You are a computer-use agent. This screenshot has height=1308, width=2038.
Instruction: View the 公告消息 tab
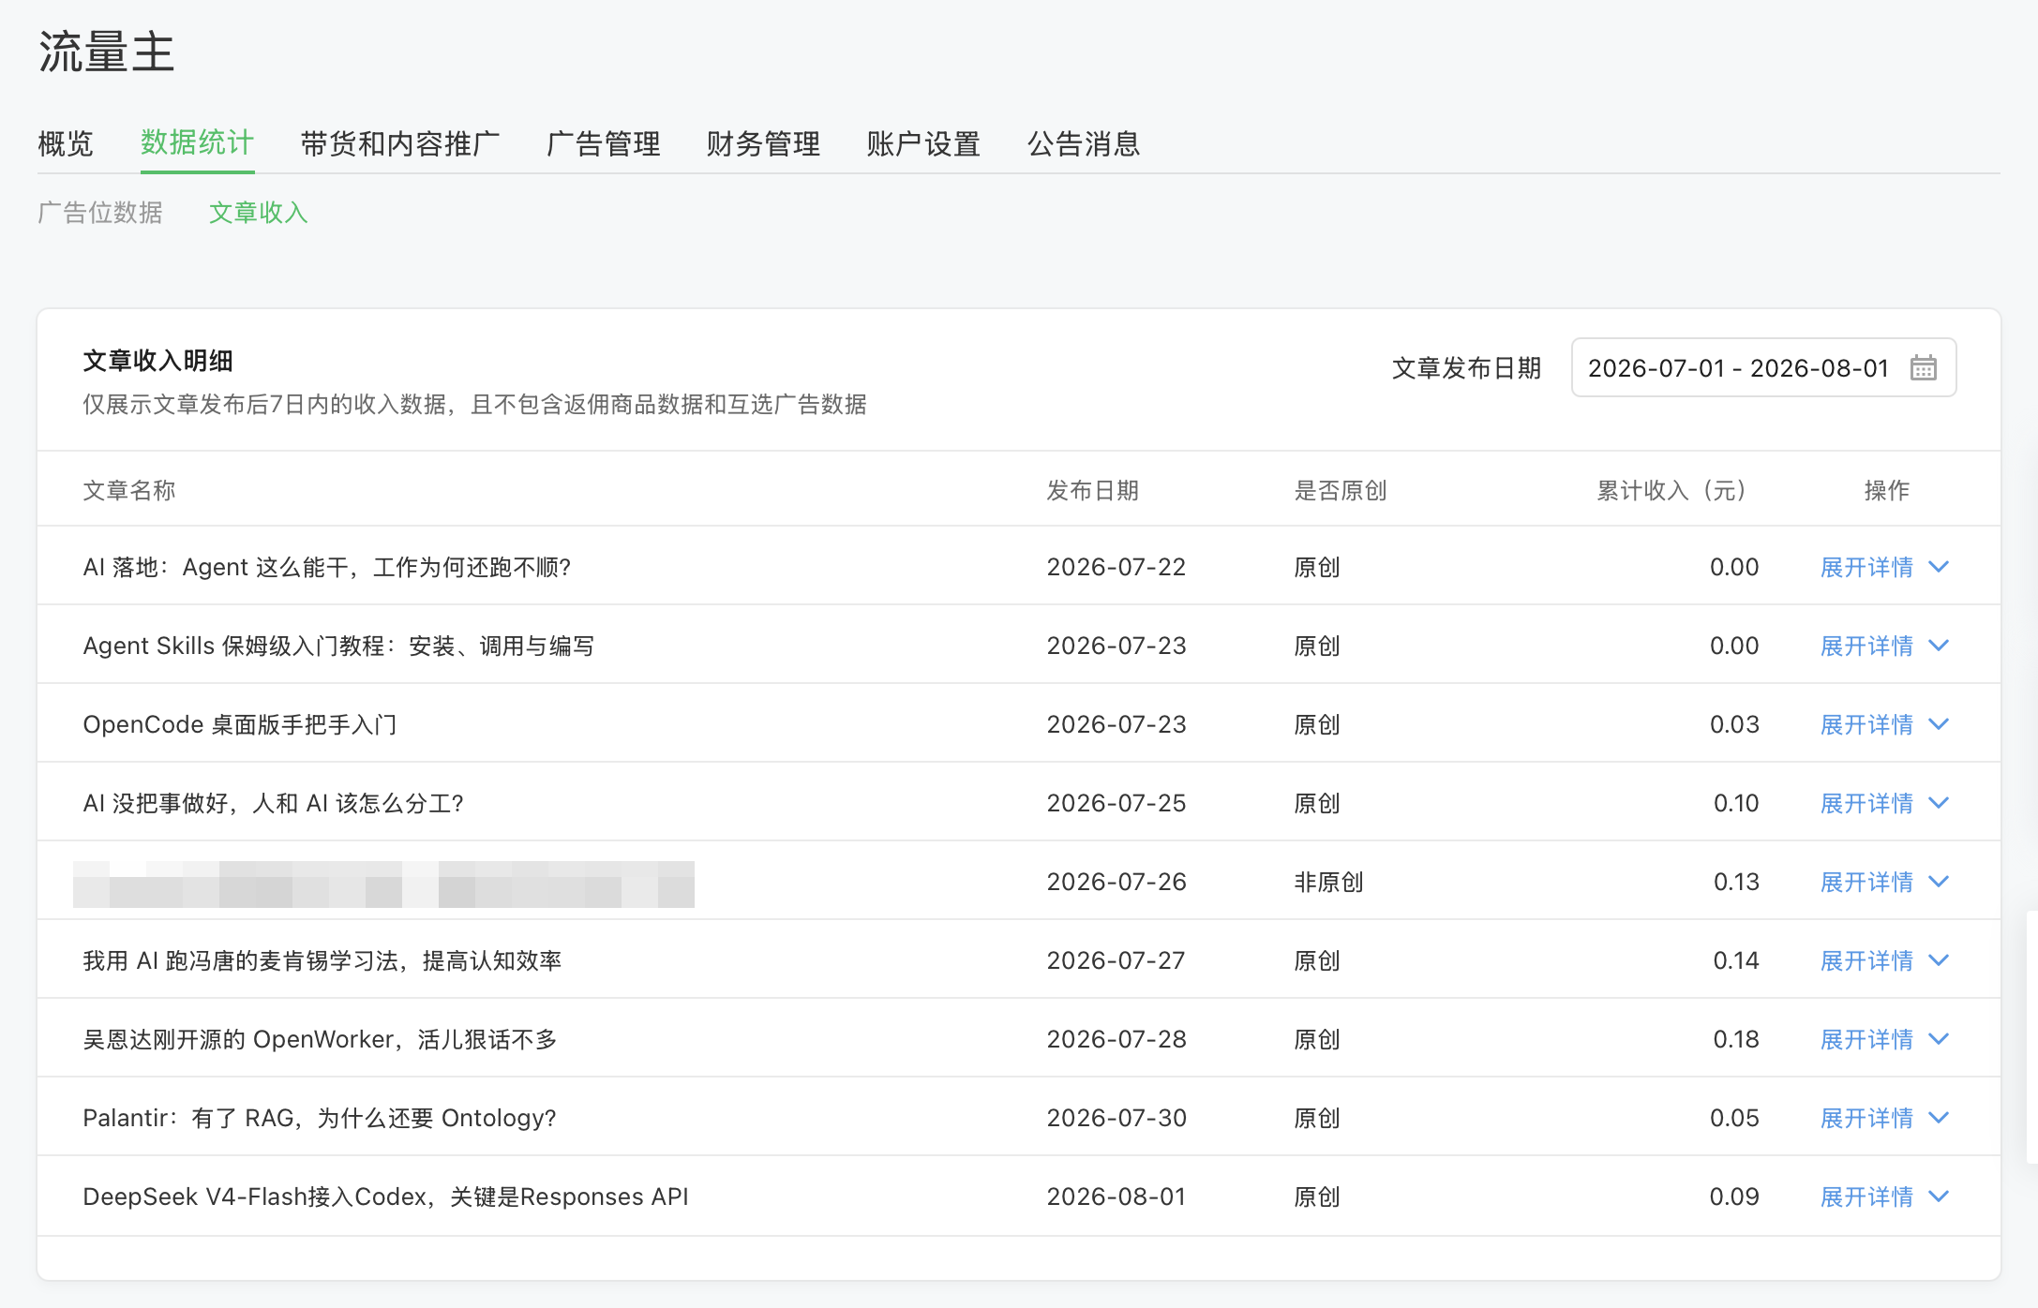click(1085, 143)
